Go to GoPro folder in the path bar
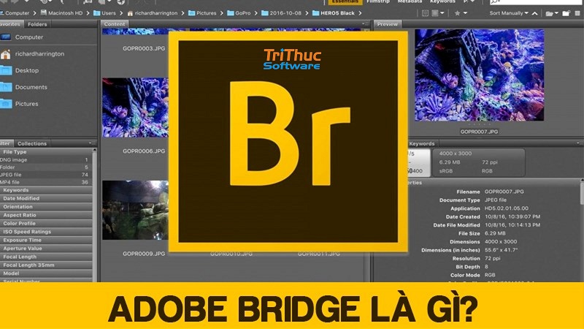The width and height of the screenshot is (584, 329). coord(239,13)
